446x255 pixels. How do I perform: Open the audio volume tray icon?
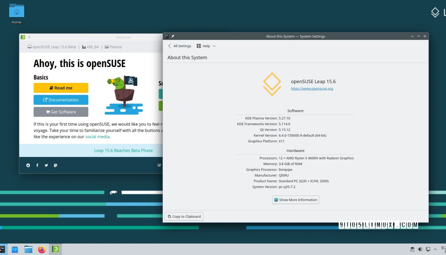click(x=420, y=249)
